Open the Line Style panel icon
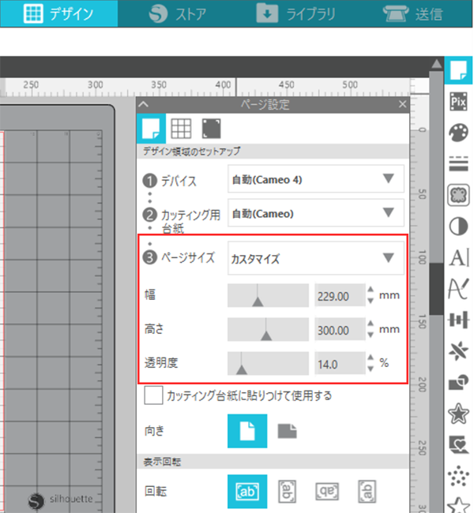Screen dimensions: 474x513 pyautogui.click(x=458, y=163)
